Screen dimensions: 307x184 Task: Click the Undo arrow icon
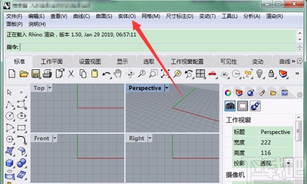107,74
